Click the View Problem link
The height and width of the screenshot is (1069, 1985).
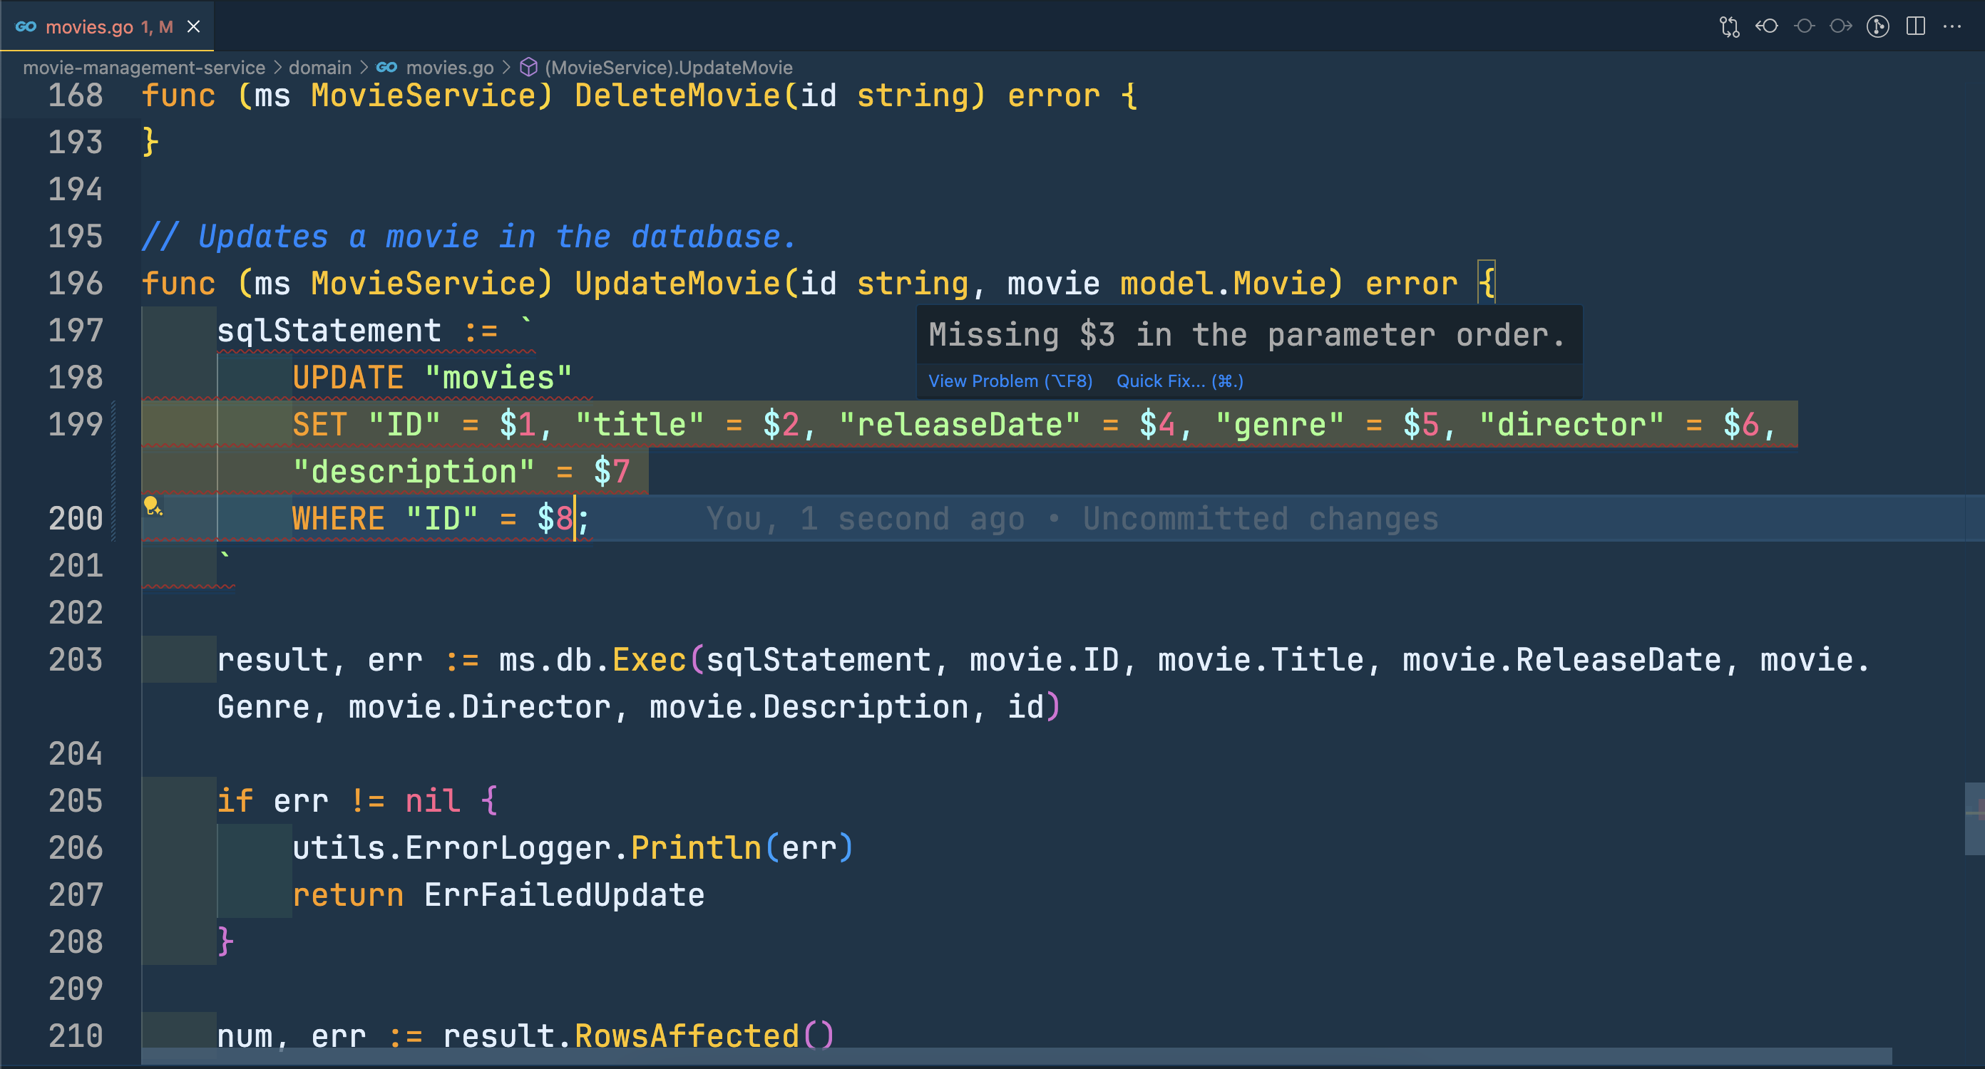pyautogui.click(x=1010, y=381)
